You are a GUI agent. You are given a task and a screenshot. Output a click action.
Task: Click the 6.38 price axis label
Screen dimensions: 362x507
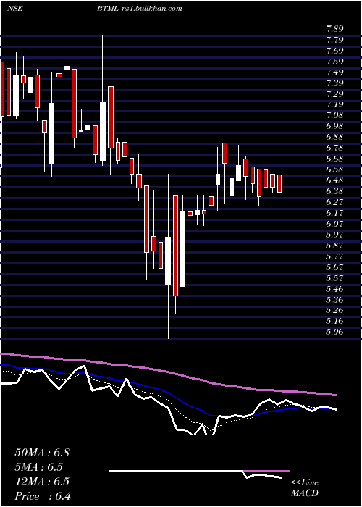point(335,191)
